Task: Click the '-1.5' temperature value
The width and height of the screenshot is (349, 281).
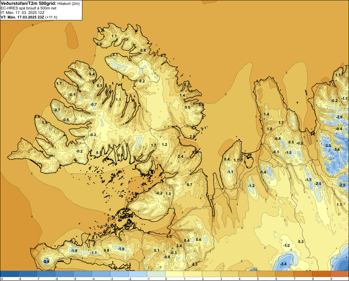Action: click(288, 153)
